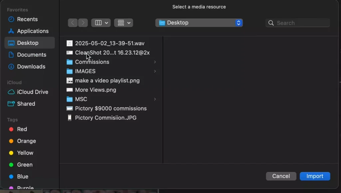Click the Desktop folder icon in path popup
This screenshot has width=341, height=193.
162,23
